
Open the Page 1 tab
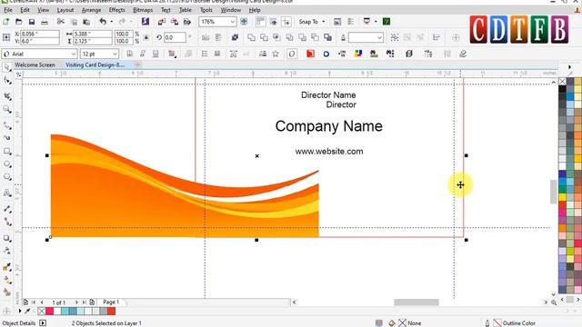[x=111, y=302]
